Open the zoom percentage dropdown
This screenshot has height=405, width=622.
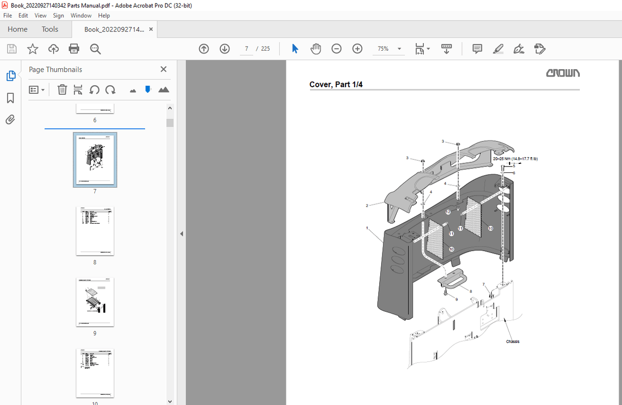coord(399,49)
